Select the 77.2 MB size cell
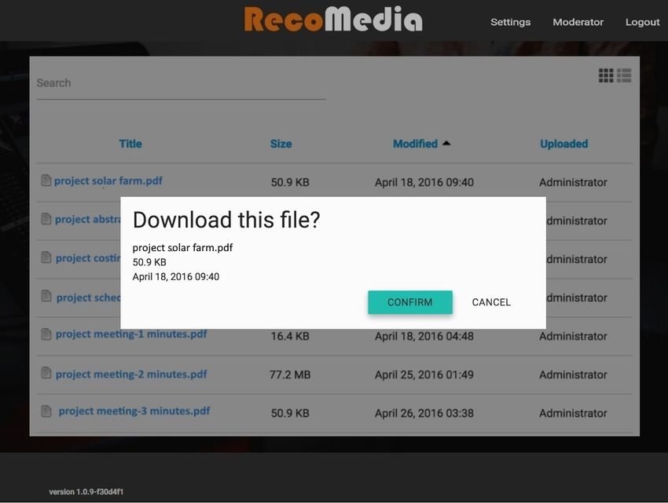The width and height of the screenshot is (668, 503). 290,374
